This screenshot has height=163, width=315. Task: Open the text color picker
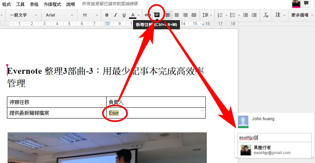click(133, 15)
